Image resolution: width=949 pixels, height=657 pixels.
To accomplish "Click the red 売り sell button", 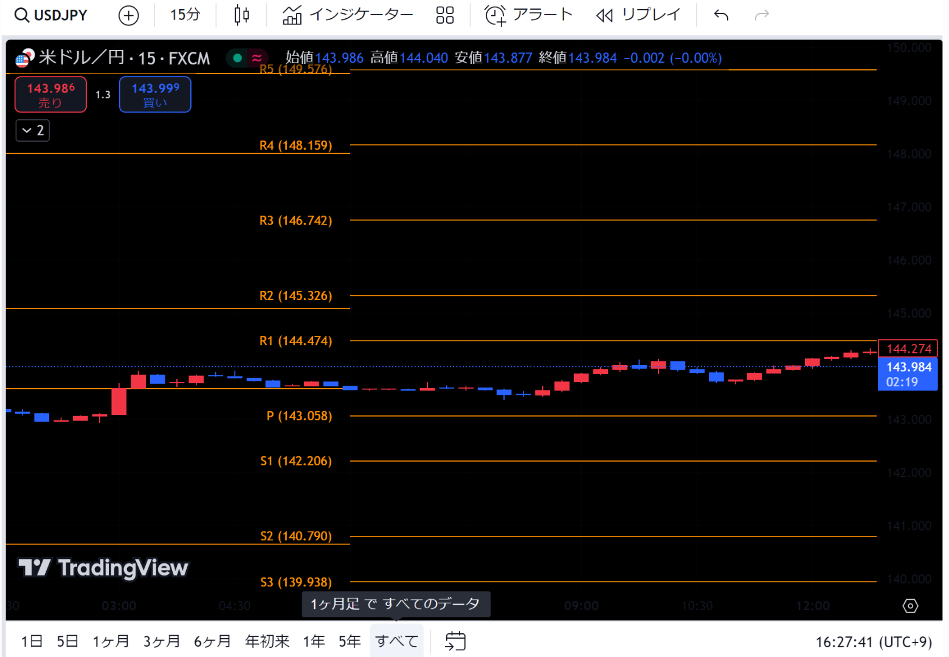I will click(50, 95).
